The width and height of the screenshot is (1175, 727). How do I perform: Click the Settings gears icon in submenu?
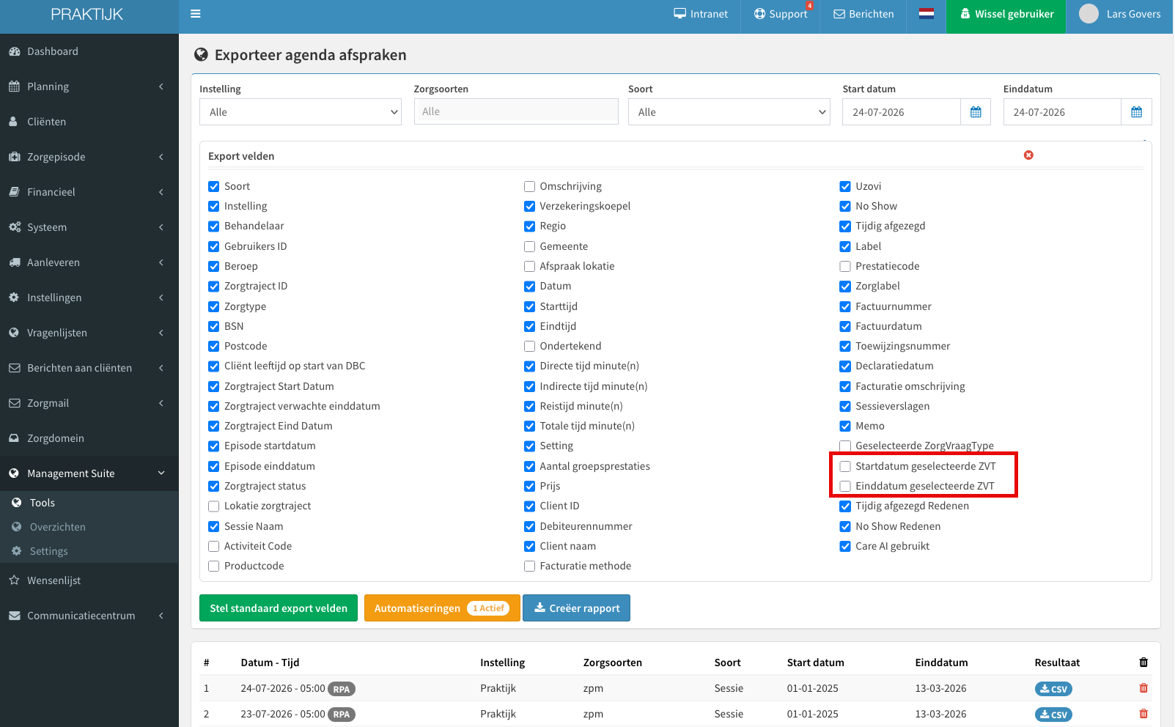tap(17, 551)
